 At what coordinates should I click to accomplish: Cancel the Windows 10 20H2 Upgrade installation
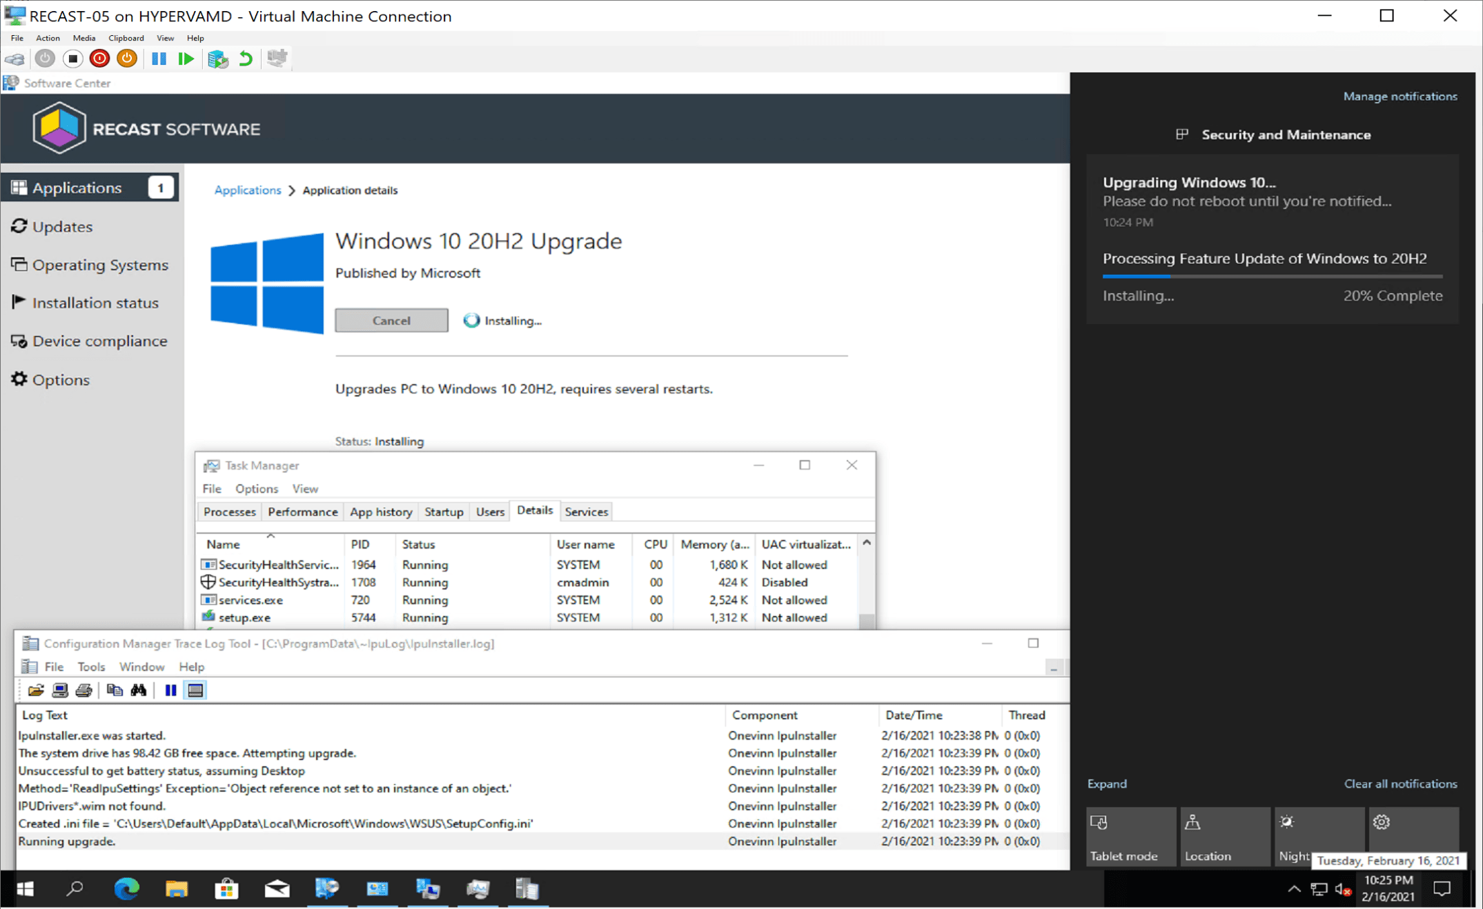coord(391,321)
